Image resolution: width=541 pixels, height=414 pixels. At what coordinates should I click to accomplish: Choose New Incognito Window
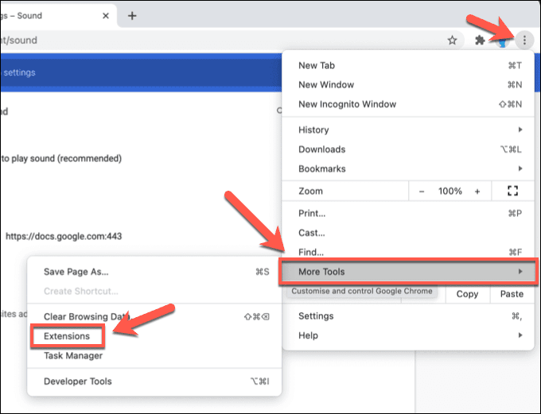(x=347, y=104)
